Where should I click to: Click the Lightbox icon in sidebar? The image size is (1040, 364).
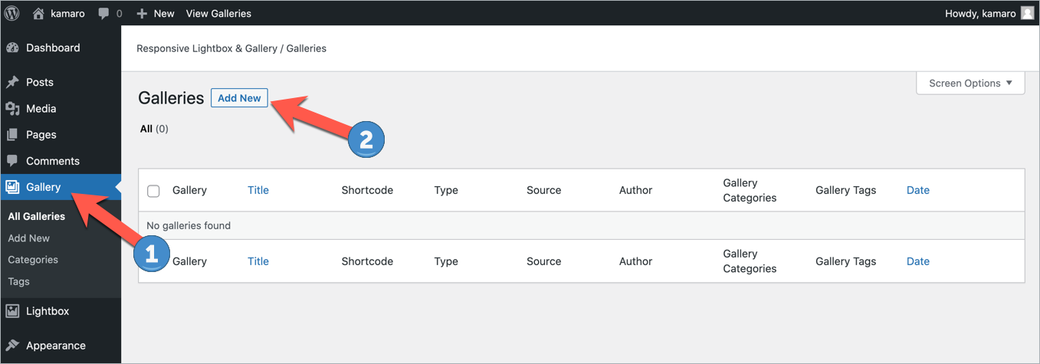tap(12, 311)
